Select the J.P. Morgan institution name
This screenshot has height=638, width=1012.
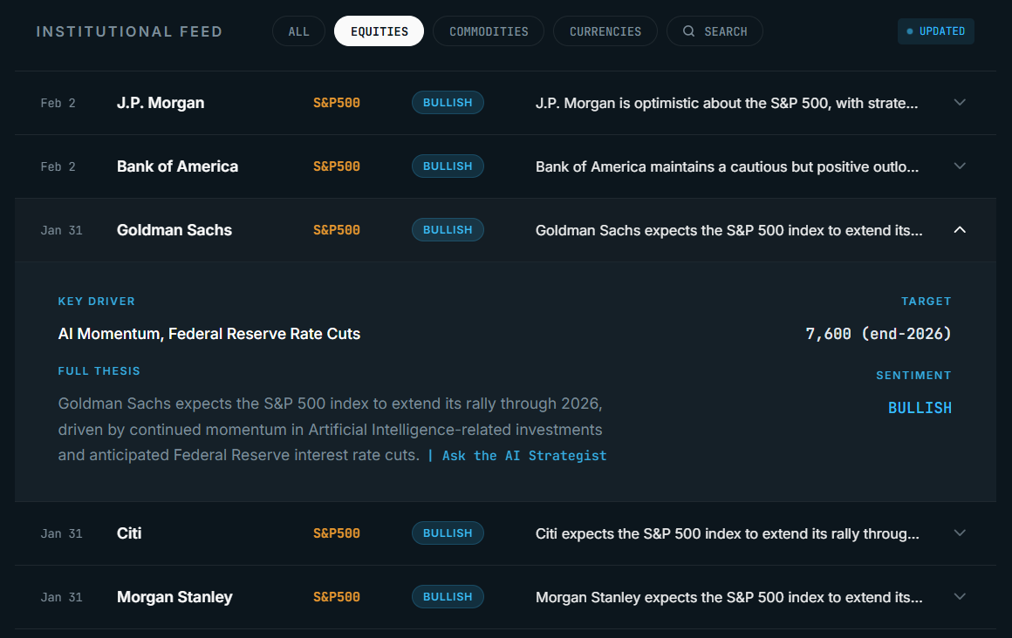tap(160, 103)
